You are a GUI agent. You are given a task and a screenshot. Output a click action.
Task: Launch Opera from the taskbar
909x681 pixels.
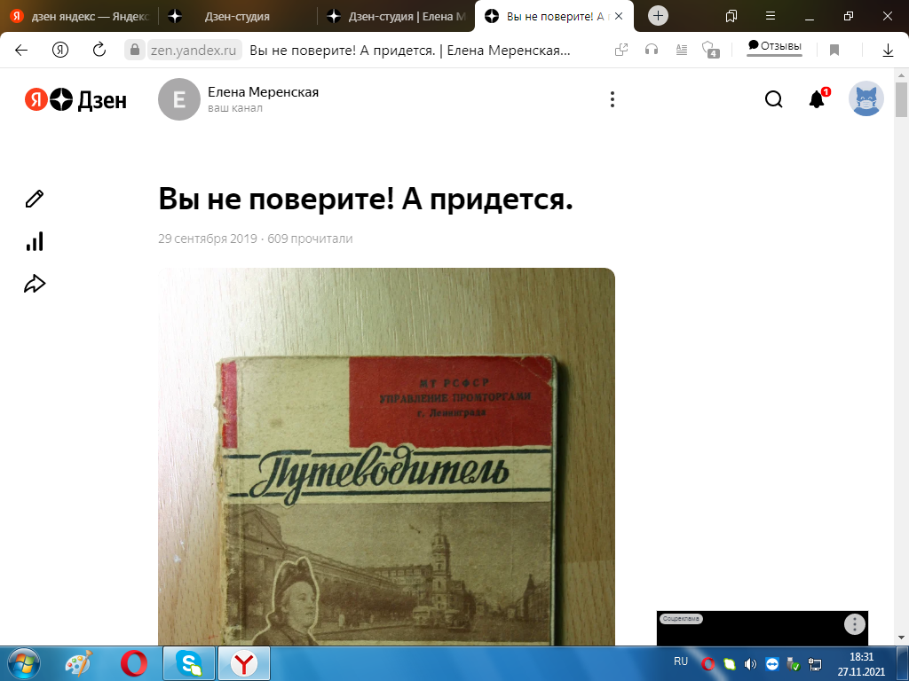point(134,663)
